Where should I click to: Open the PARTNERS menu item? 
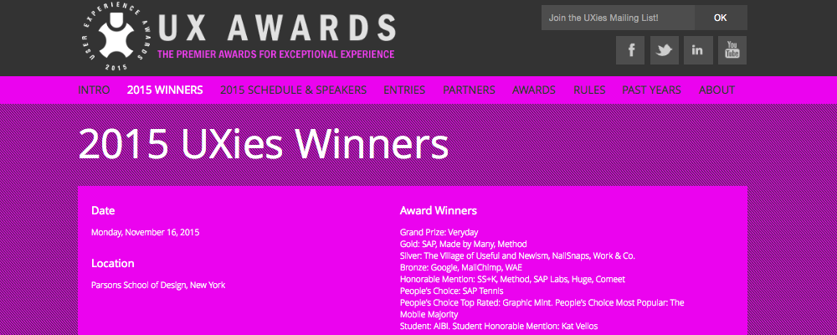pyautogui.click(x=469, y=90)
